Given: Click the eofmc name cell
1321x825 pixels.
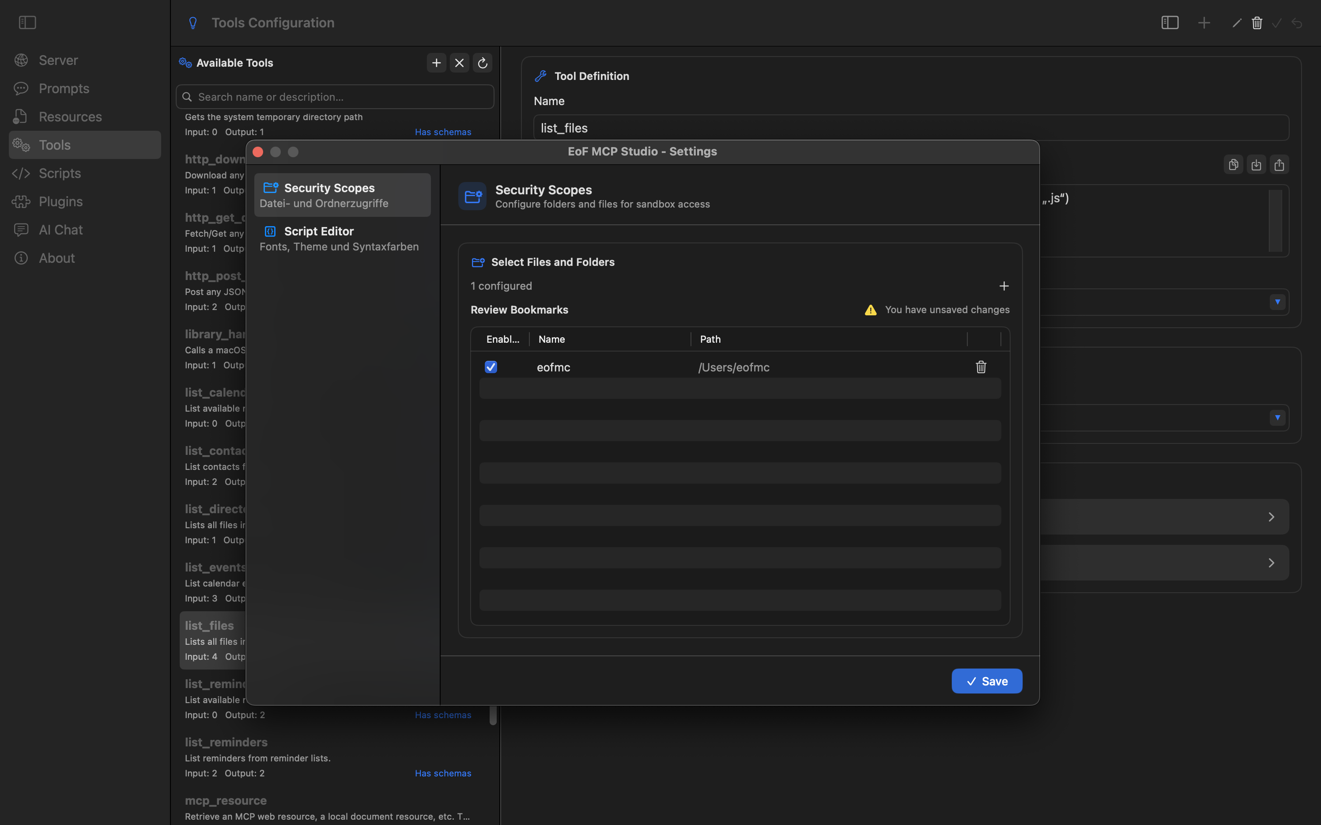Looking at the screenshot, I should [553, 367].
